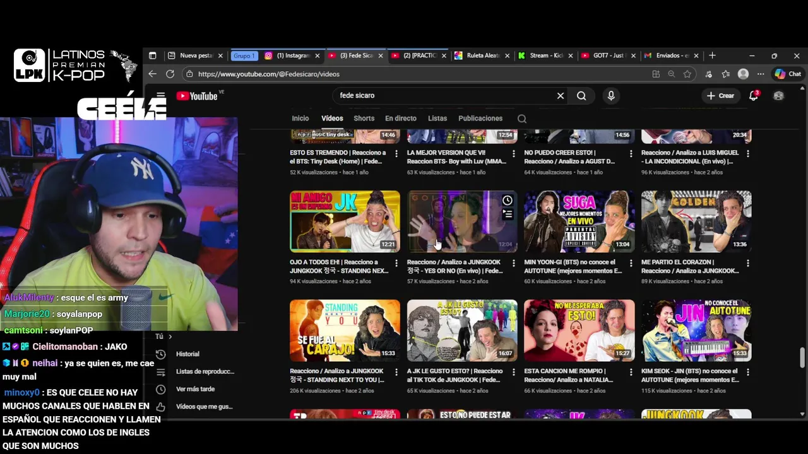Open options for 'A JK LE GUSTO ESTO' video
808x454 pixels.
coord(514,373)
